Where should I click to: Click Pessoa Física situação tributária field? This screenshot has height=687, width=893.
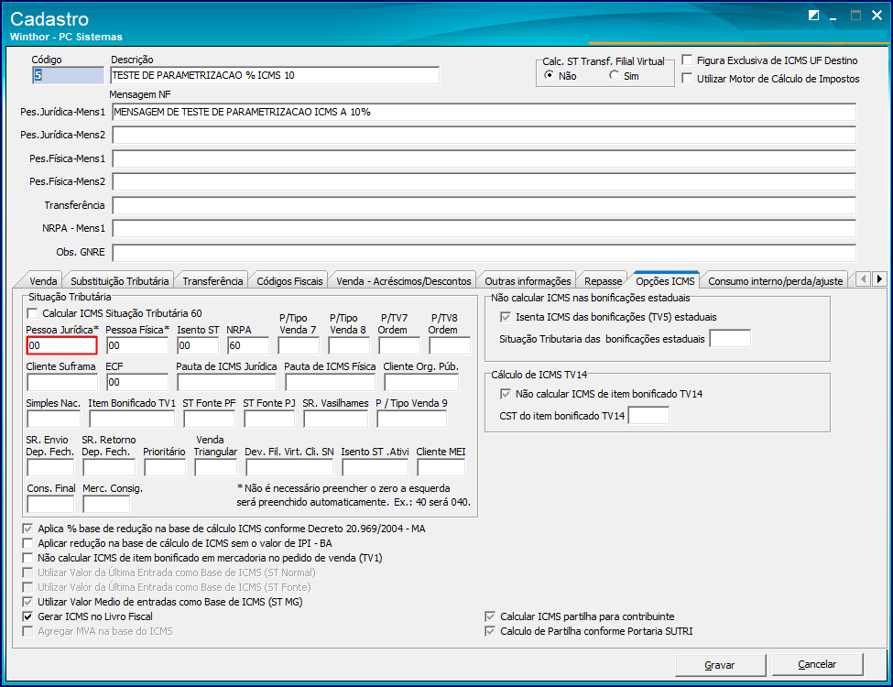[137, 345]
